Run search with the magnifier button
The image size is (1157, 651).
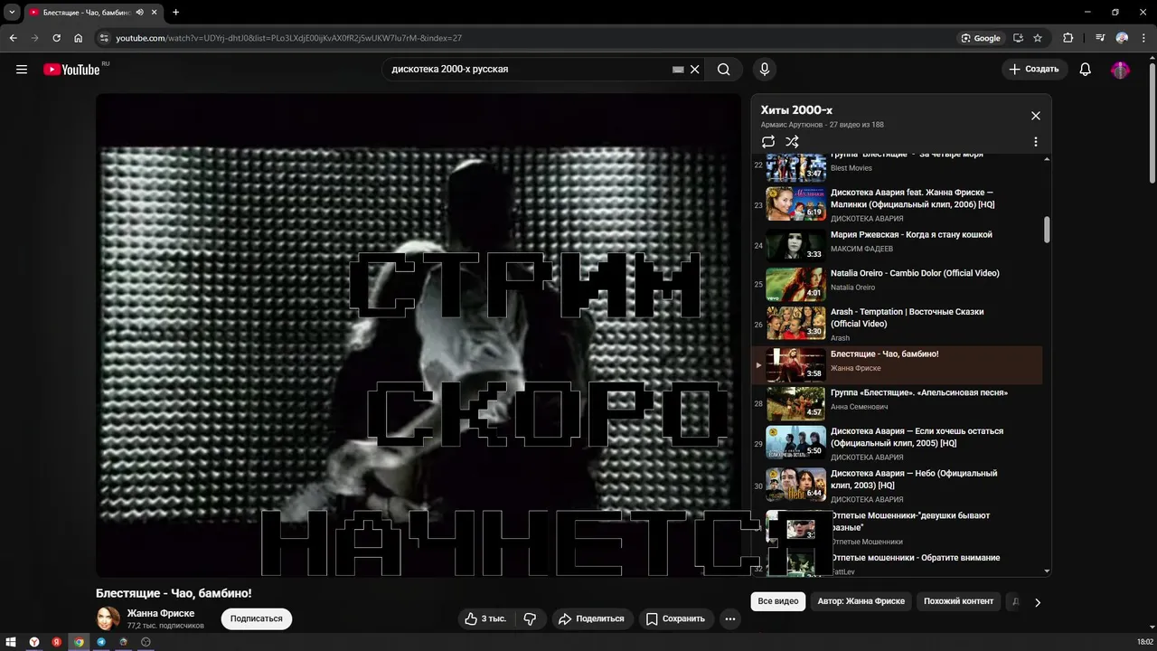tap(724, 69)
